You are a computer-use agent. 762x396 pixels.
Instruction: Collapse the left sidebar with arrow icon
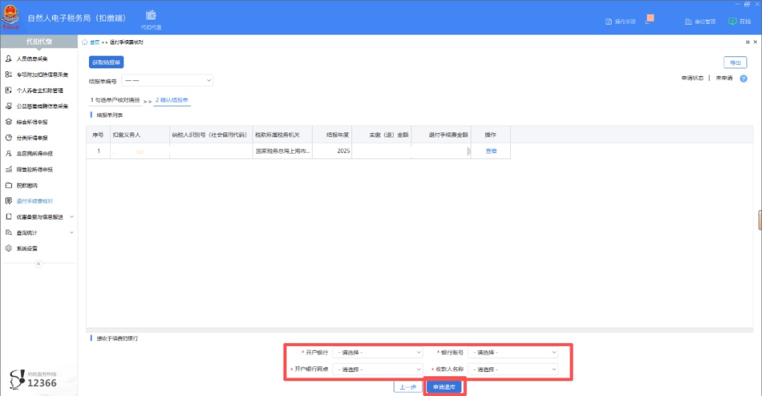coord(39,264)
